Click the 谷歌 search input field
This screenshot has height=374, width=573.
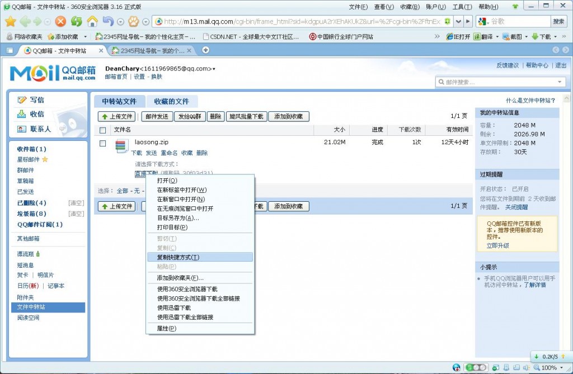pyautogui.click(x=519, y=22)
